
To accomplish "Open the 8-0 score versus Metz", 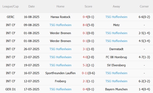I will (85, 25).
